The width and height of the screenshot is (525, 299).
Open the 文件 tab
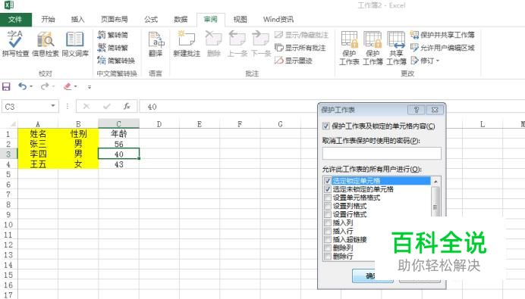pos(15,20)
